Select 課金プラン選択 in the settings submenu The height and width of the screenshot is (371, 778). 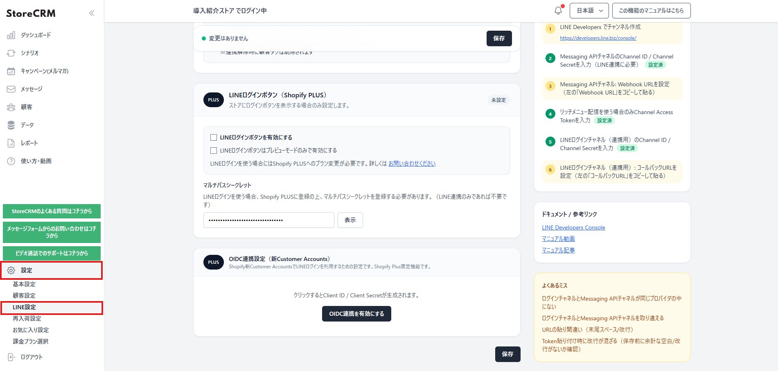(x=30, y=342)
